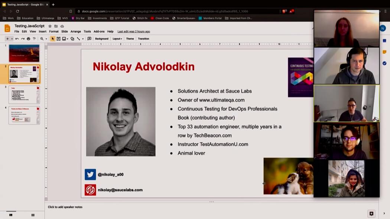The width and height of the screenshot is (390, 219).
Task: Click the Brave shields icon
Action: 285,11
